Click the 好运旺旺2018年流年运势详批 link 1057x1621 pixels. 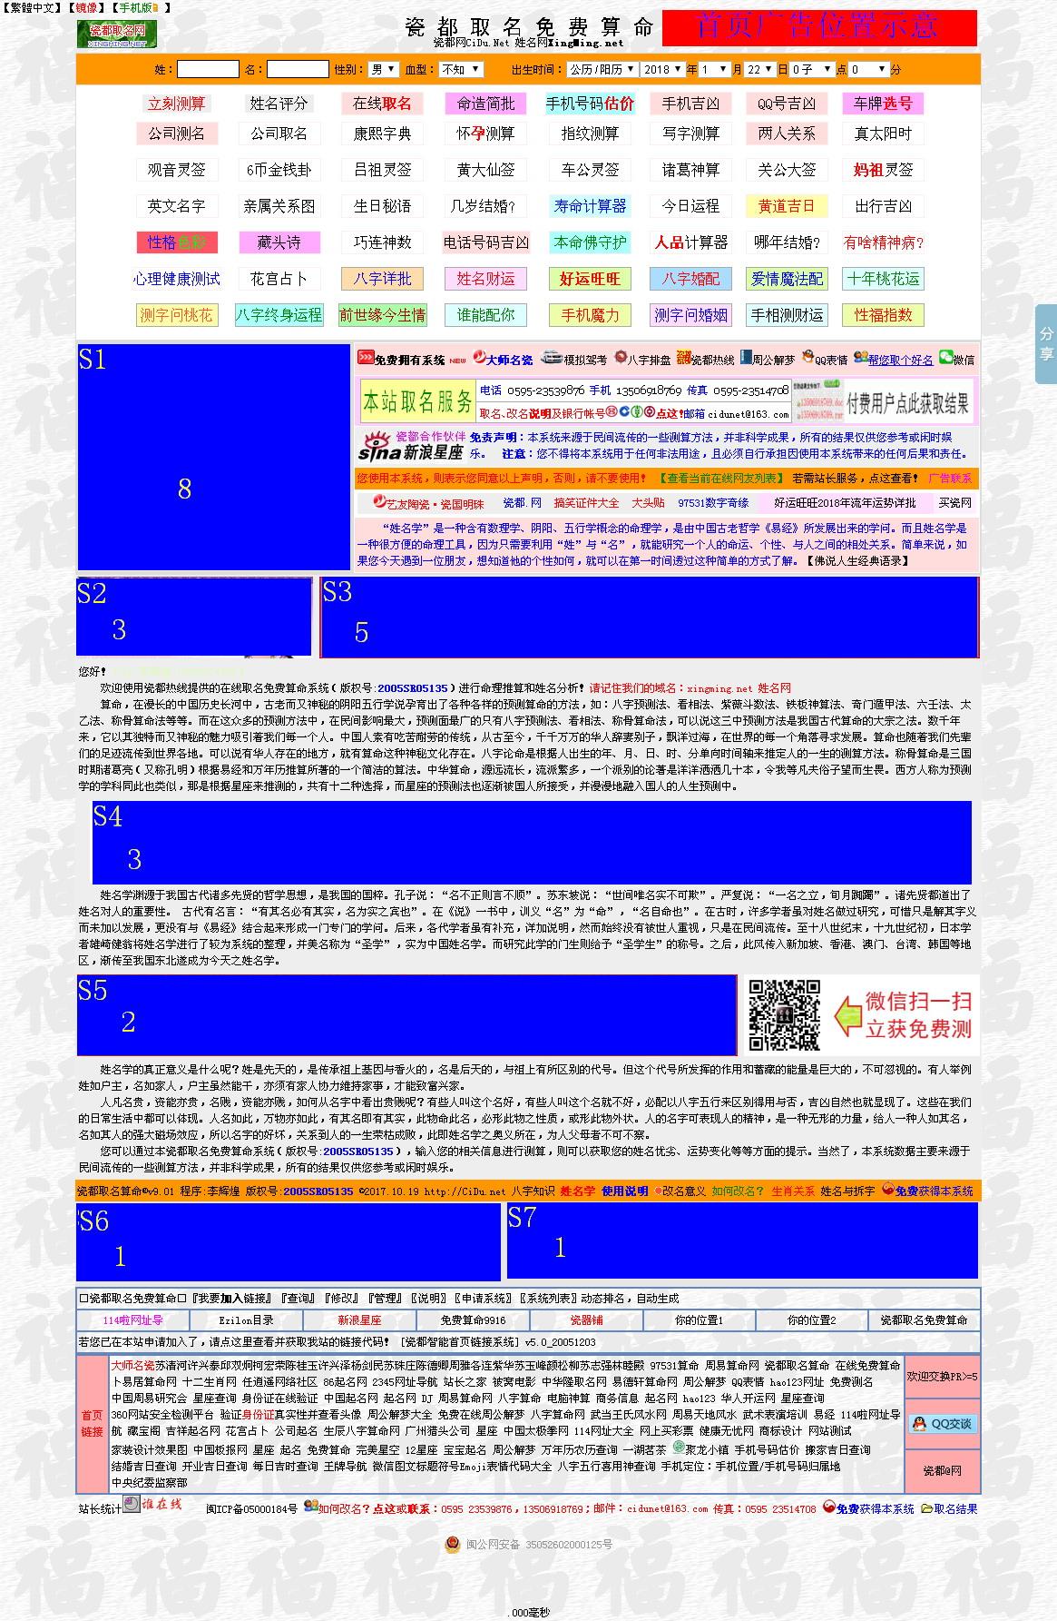845,502
